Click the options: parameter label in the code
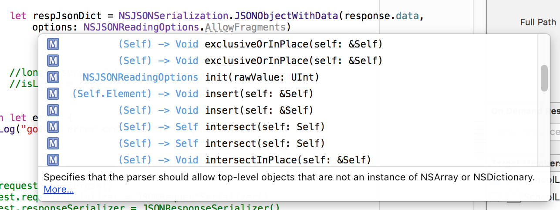Image resolution: width=560 pixels, height=210 pixels. 55,27
